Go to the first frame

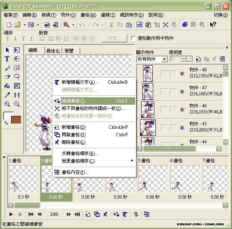pyautogui.click(x=31, y=214)
